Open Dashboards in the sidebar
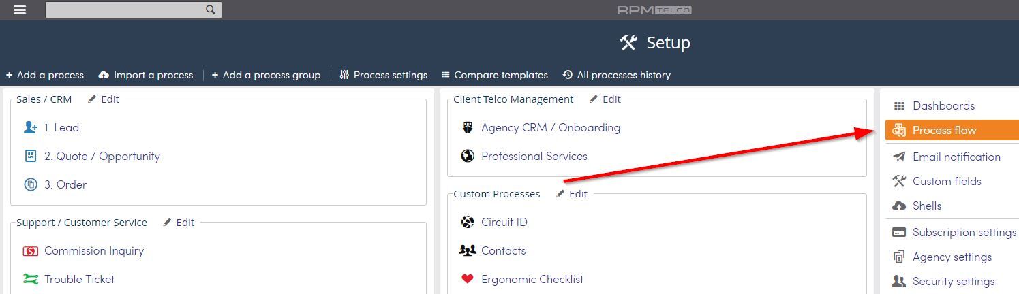The width and height of the screenshot is (1019, 294). pyautogui.click(x=943, y=105)
